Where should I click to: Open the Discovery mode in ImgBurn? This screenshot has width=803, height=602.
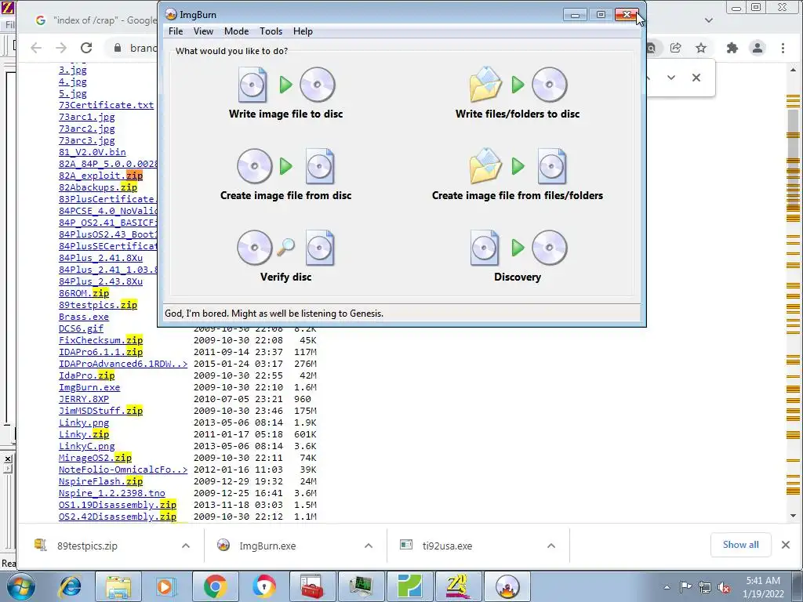[518, 256]
